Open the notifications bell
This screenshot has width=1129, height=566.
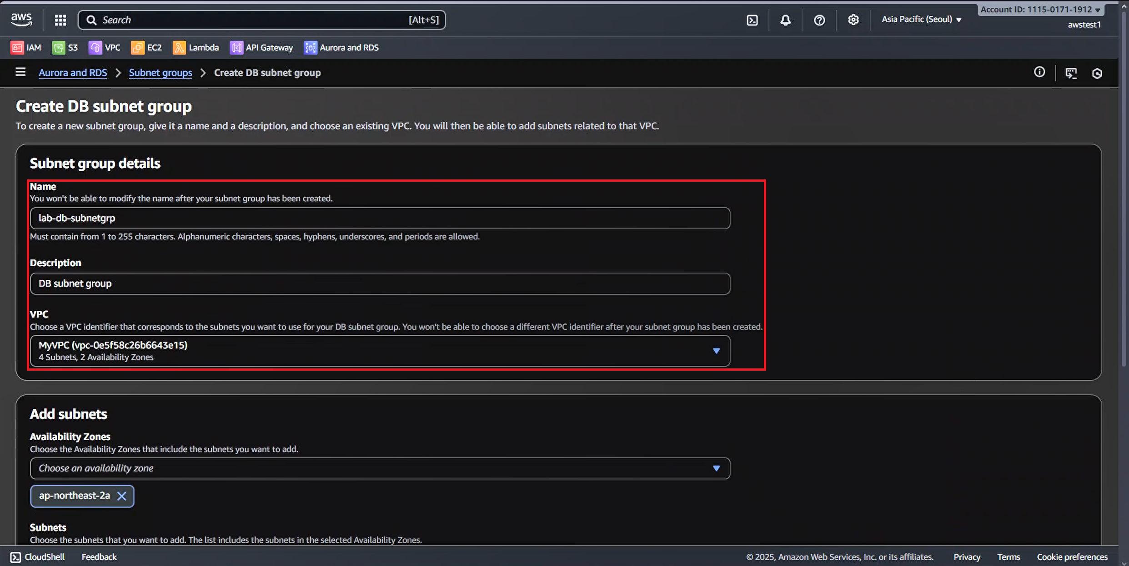click(785, 20)
